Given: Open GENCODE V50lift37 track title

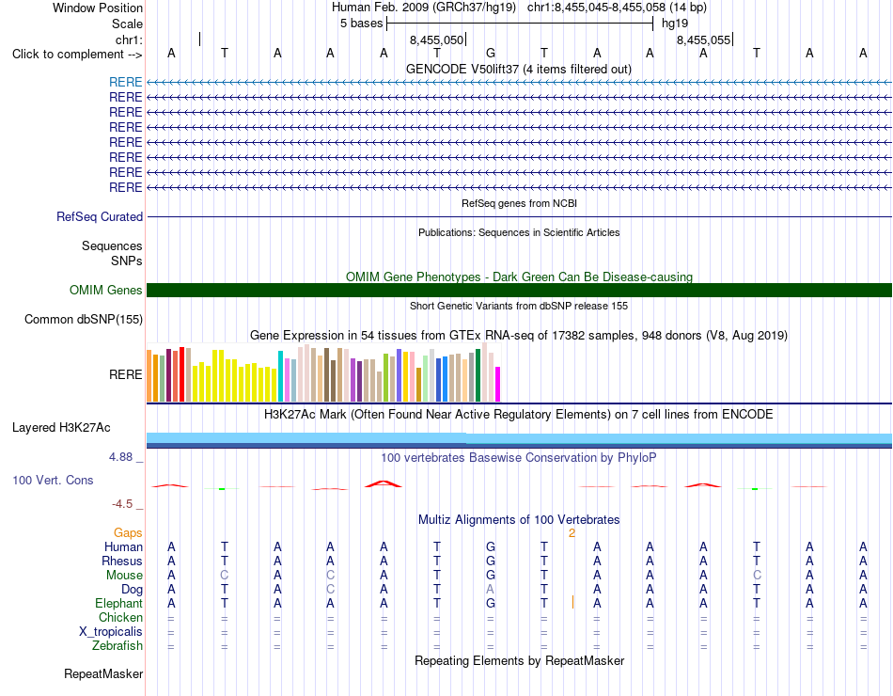Looking at the screenshot, I should pos(518,69).
